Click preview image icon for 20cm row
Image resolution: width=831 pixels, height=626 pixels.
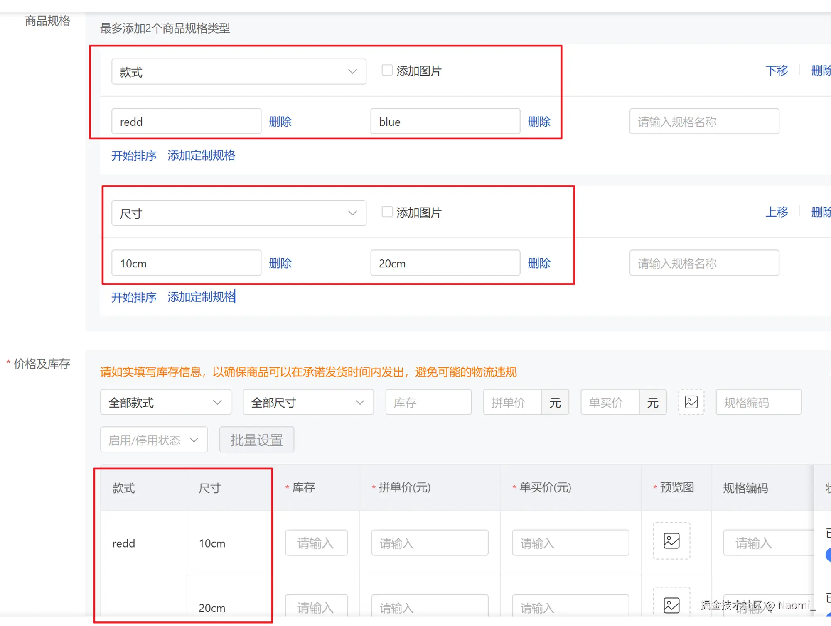pyautogui.click(x=671, y=605)
